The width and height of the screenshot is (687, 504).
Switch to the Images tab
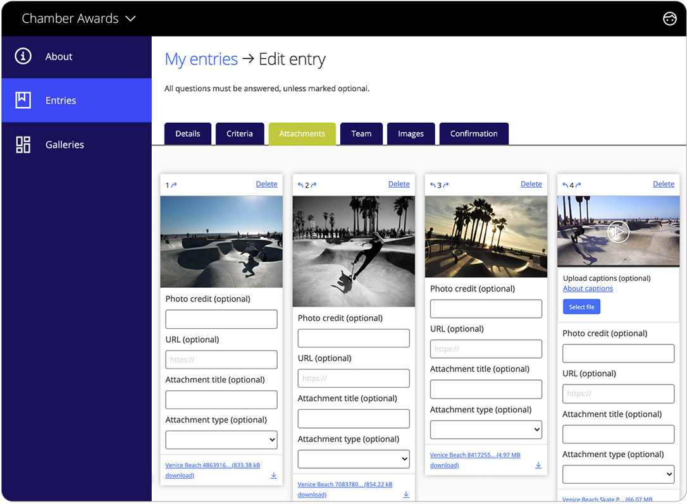coord(411,133)
